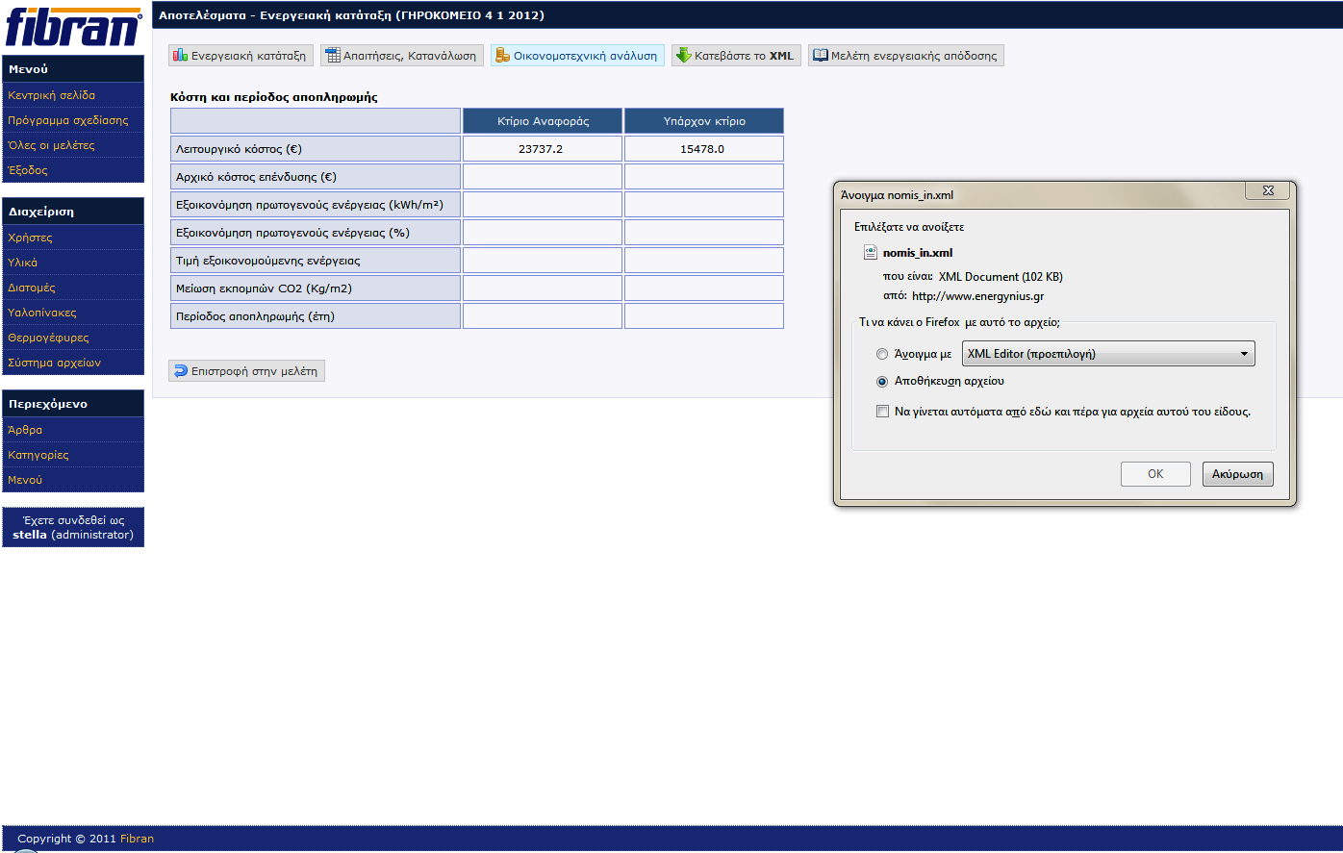
Task: Click the green download arrow icon
Action: click(x=683, y=56)
